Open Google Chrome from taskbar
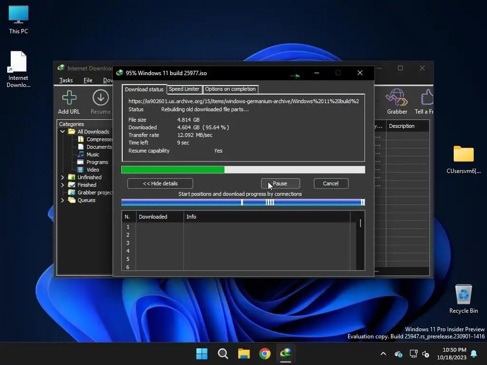Screen dimensions: 487x365 [264, 354]
